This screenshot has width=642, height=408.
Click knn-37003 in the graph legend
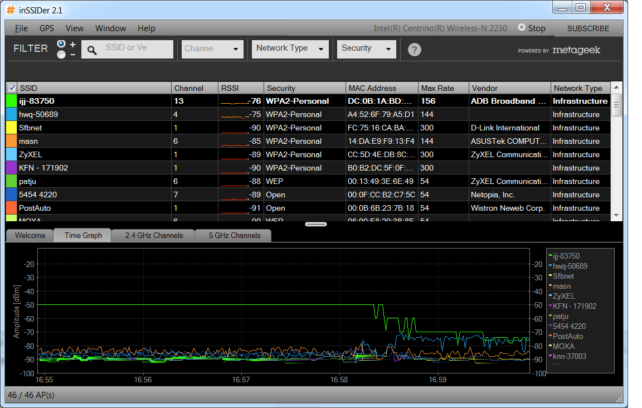tap(569, 356)
